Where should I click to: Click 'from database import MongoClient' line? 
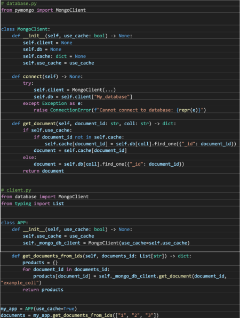(x=45, y=197)
